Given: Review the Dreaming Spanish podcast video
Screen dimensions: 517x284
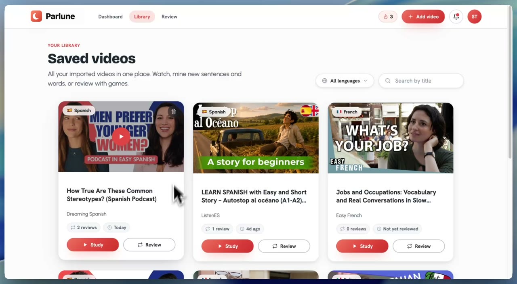Looking at the screenshot, I should click(149, 245).
